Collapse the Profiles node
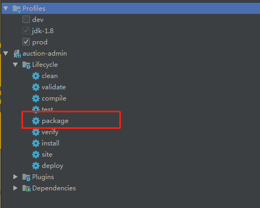 [6, 8]
